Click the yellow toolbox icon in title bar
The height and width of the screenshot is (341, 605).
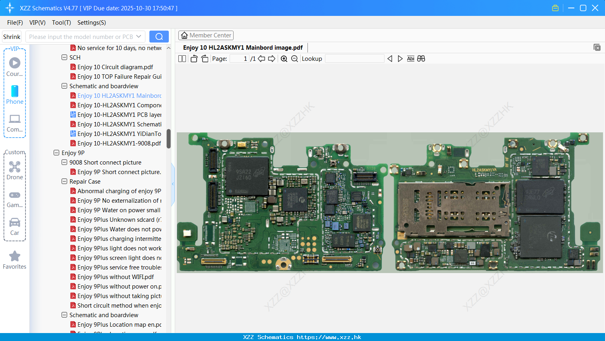(x=555, y=8)
